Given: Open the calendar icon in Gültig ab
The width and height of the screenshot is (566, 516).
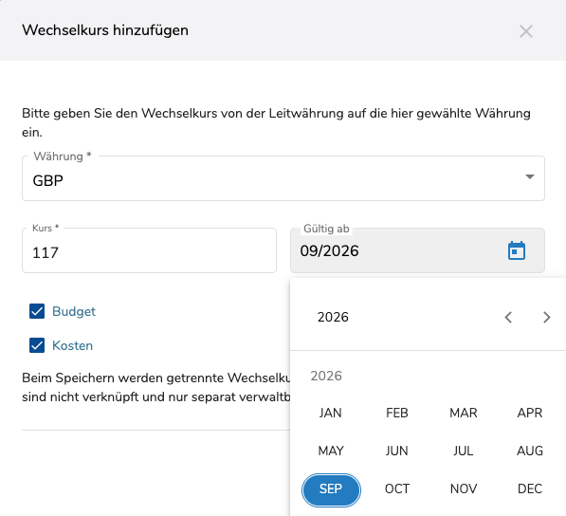Looking at the screenshot, I should pyautogui.click(x=517, y=250).
